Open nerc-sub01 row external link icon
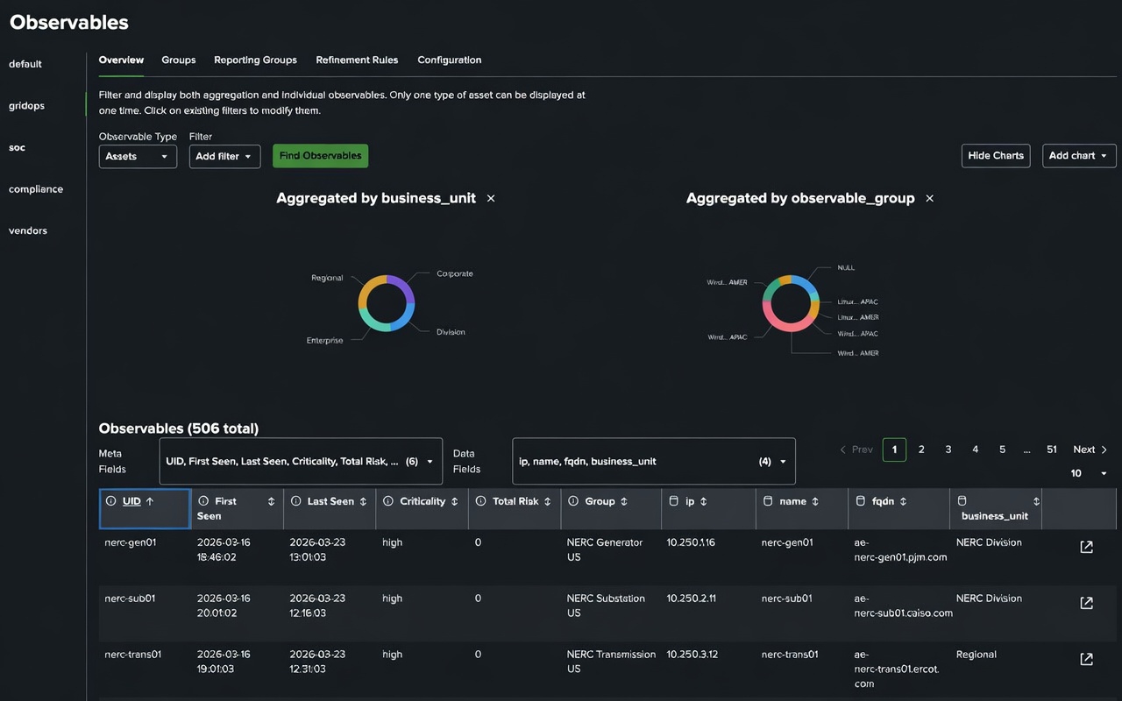This screenshot has width=1122, height=701. (1086, 603)
